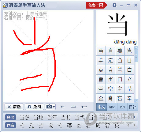Show next page of 联想 suggestions
The height and width of the screenshot is (132, 141).
pos(135,117)
